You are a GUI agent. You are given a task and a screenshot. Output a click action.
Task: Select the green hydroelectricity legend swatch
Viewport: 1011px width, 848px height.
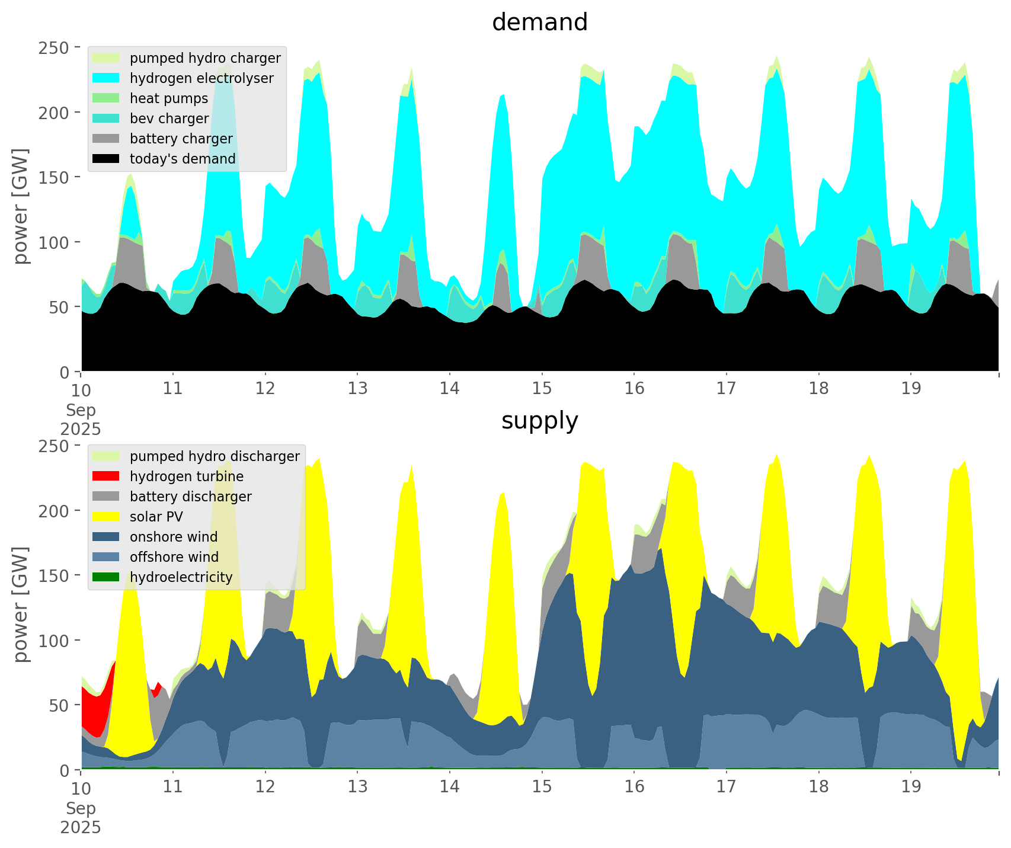click(x=106, y=577)
